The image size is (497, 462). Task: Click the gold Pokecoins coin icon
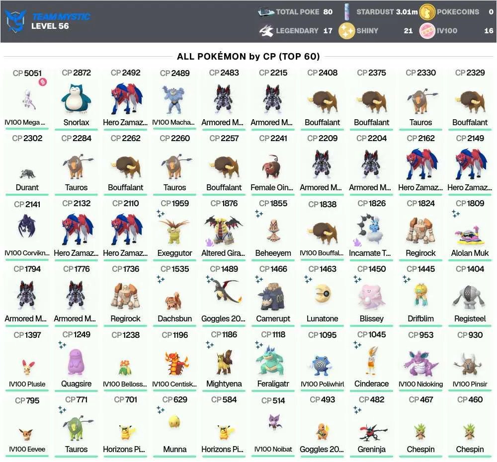[x=427, y=12]
